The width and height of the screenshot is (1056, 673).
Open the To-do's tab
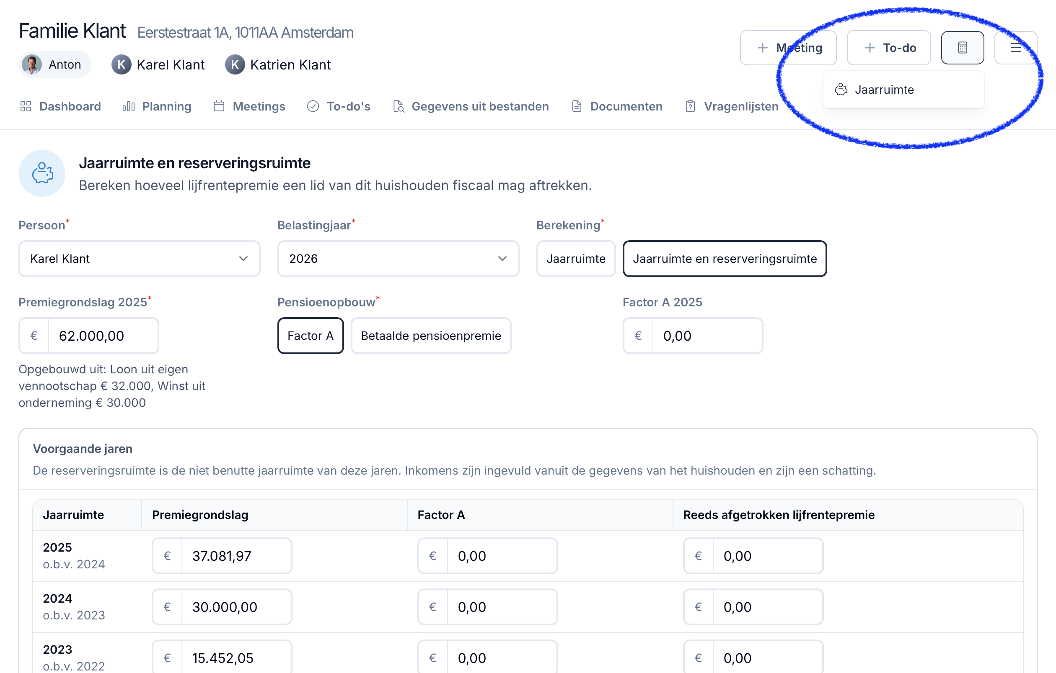[339, 106]
